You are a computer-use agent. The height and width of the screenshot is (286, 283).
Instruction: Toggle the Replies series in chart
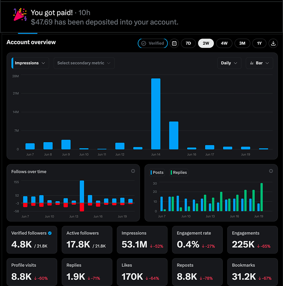pyautogui.click(x=179, y=173)
